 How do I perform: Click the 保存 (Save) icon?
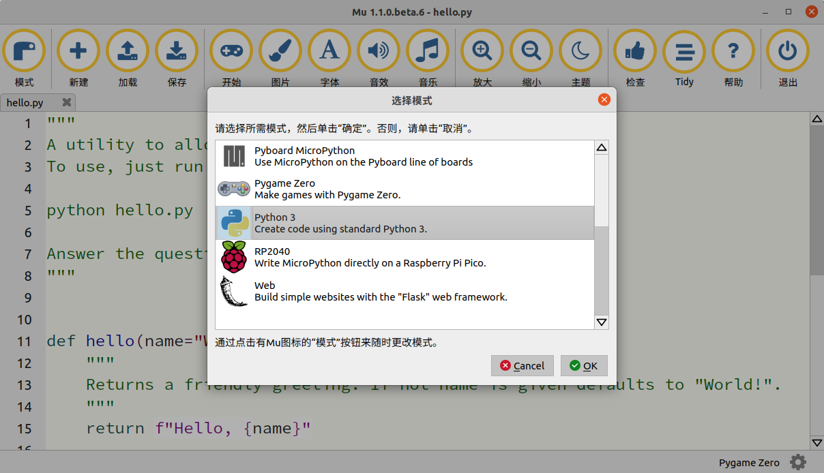pyautogui.click(x=177, y=51)
